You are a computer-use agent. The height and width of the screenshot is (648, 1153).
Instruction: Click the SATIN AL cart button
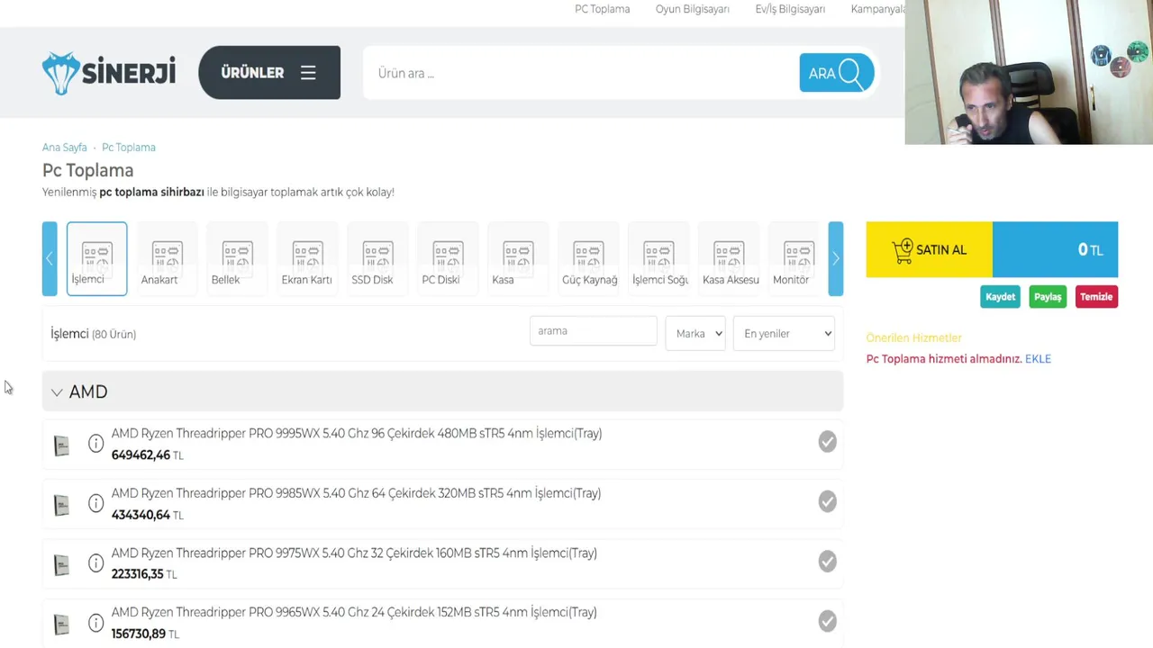(x=930, y=250)
